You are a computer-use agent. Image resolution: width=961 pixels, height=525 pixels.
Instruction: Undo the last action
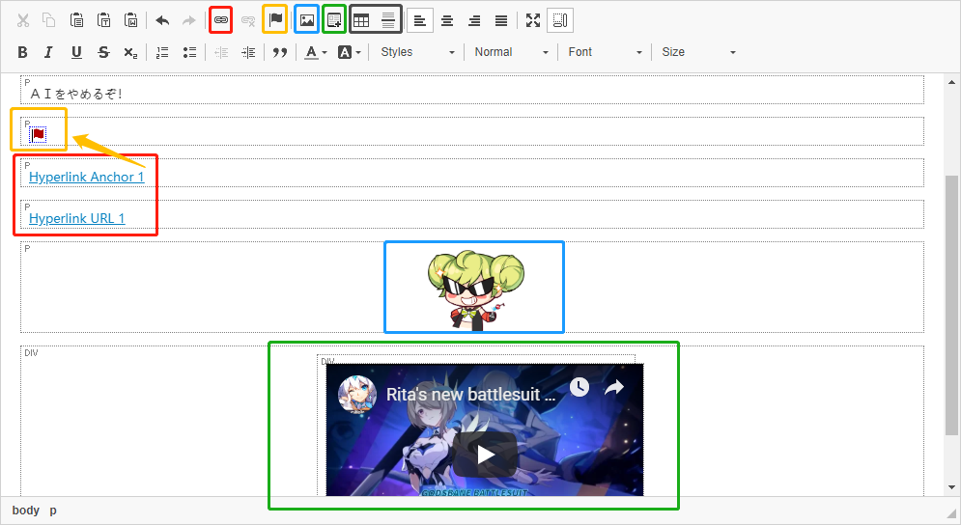pos(162,20)
